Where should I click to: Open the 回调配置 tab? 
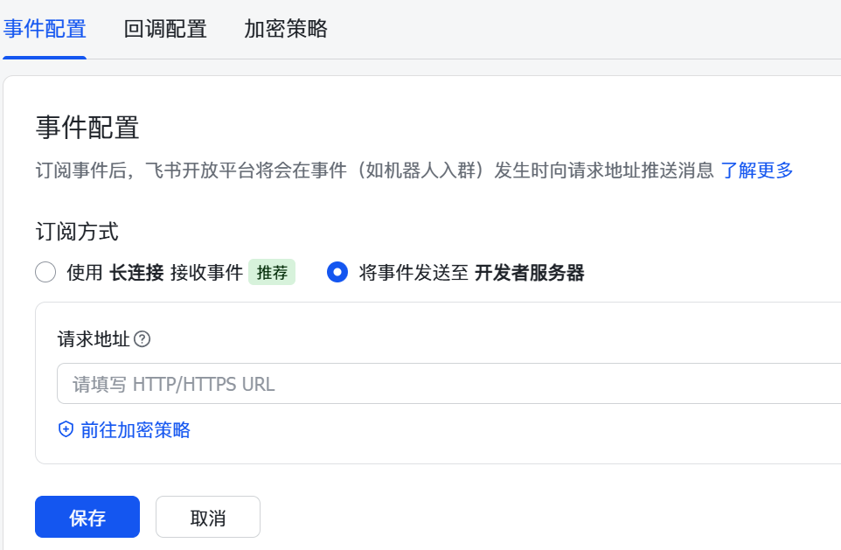tap(165, 29)
